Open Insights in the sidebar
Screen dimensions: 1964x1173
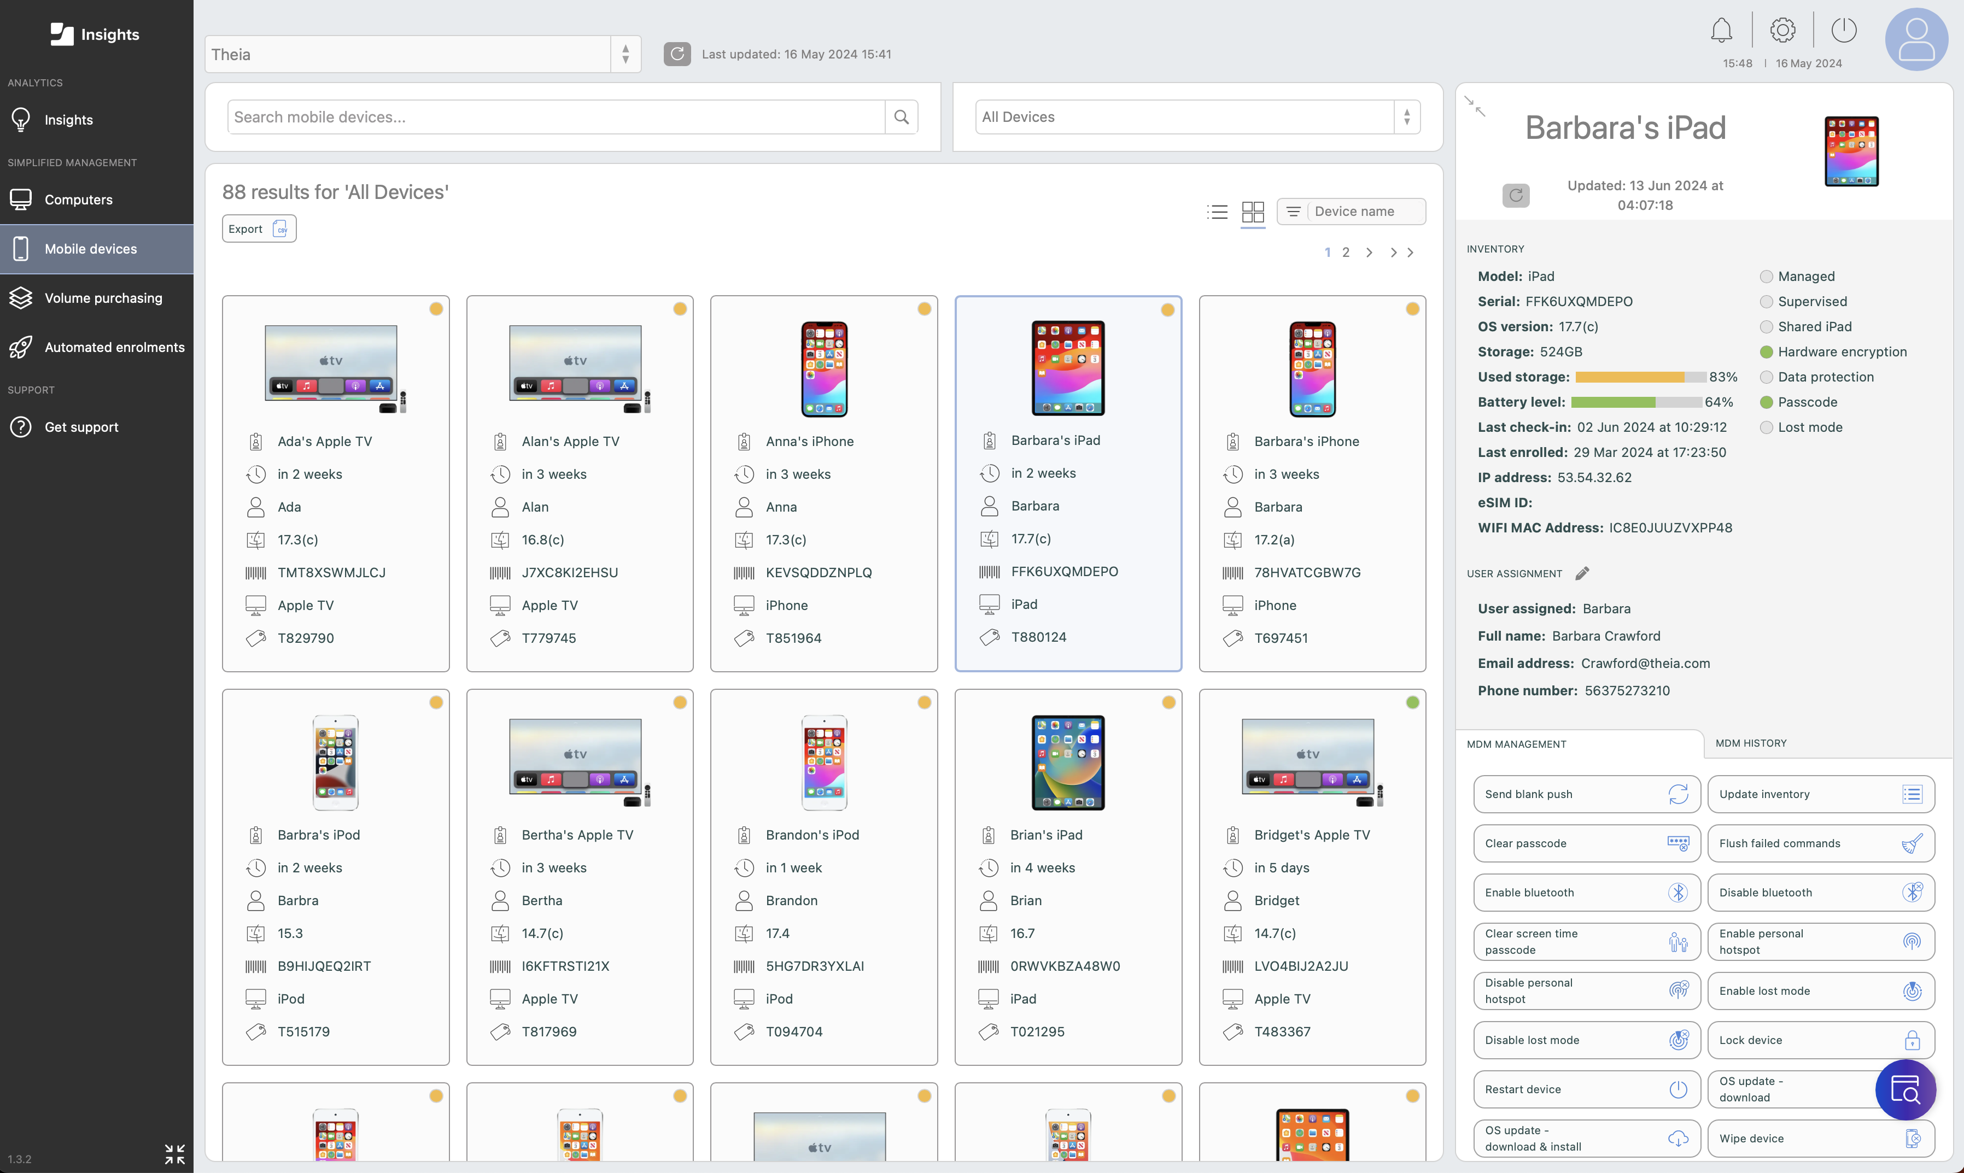pos(96,119)
